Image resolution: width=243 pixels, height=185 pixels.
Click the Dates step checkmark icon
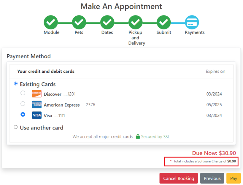pyautogui.click(x=107, y=22)
